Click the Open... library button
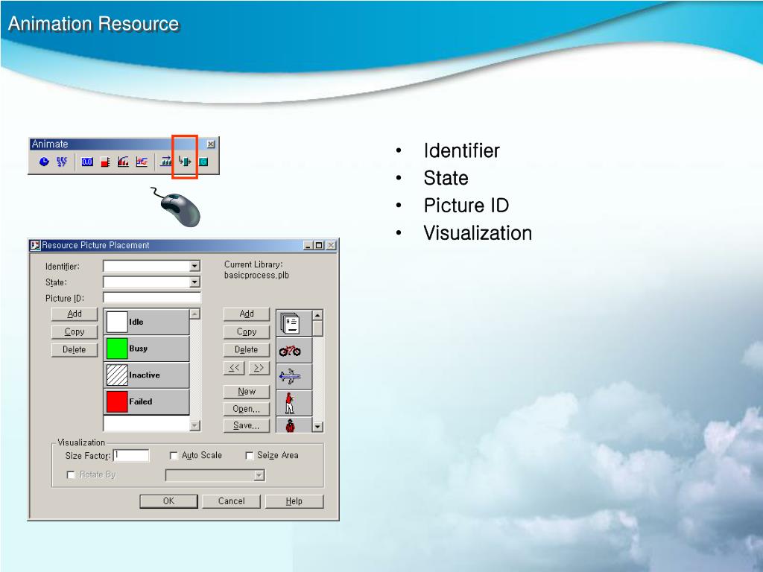Screen dimensions: 763x572 click(x=246, y=409)
